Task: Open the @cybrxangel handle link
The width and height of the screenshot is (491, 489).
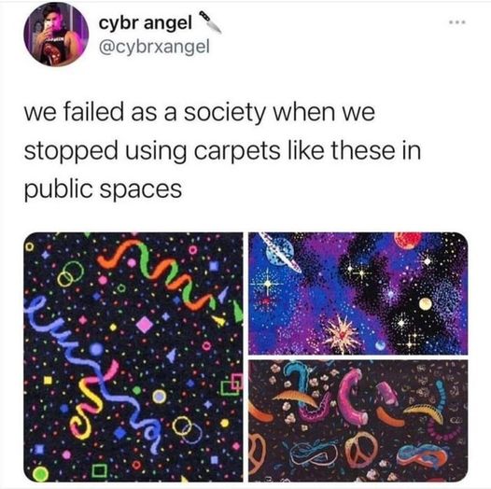Action: (154, 47)
